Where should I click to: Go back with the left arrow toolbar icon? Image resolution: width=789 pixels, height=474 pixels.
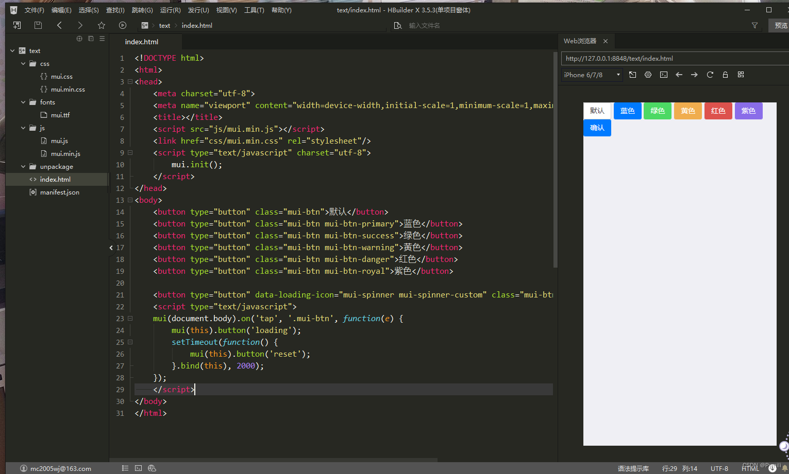pyautogui.click(x=59, y=25)
